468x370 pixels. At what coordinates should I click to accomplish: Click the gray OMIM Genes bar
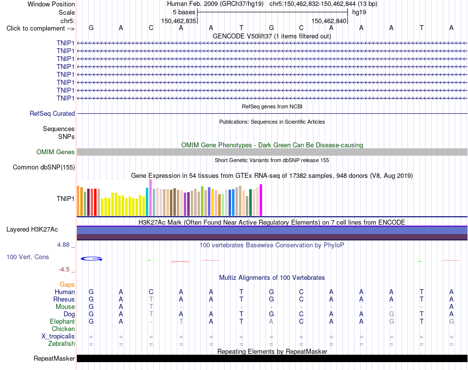coord(272,152)
